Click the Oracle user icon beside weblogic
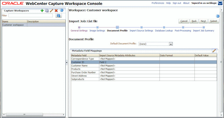The image size is (224, 118). (x=220, y=3)
